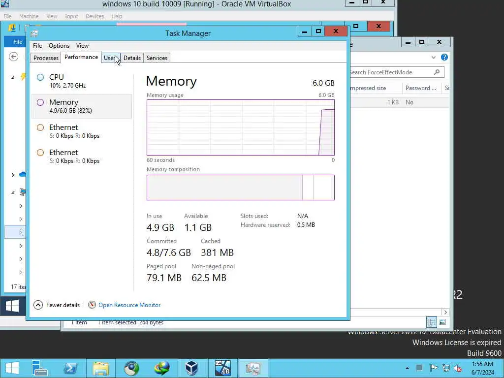Open PowerShell from the taskbar

(x=70, y=368)
